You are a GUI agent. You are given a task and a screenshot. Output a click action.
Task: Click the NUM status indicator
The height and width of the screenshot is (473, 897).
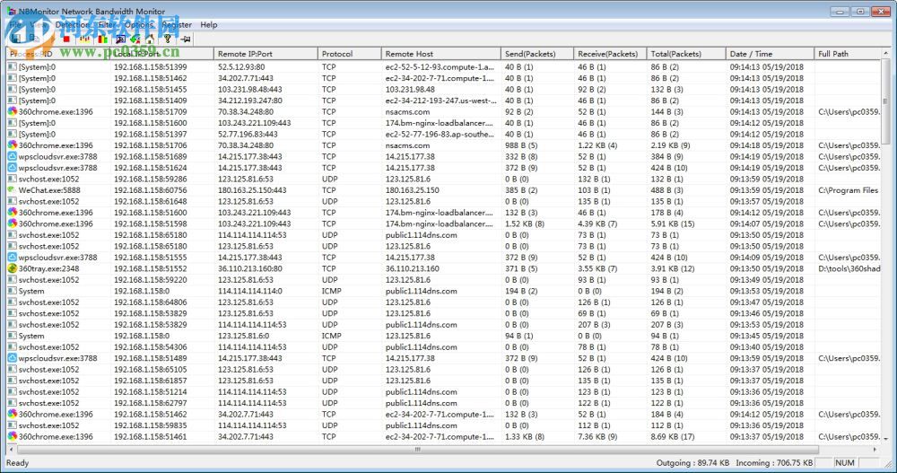[844, 463]
